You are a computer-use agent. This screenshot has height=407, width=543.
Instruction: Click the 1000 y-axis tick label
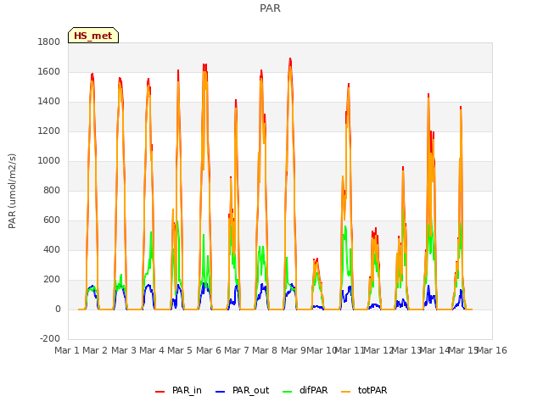point(49,161)
